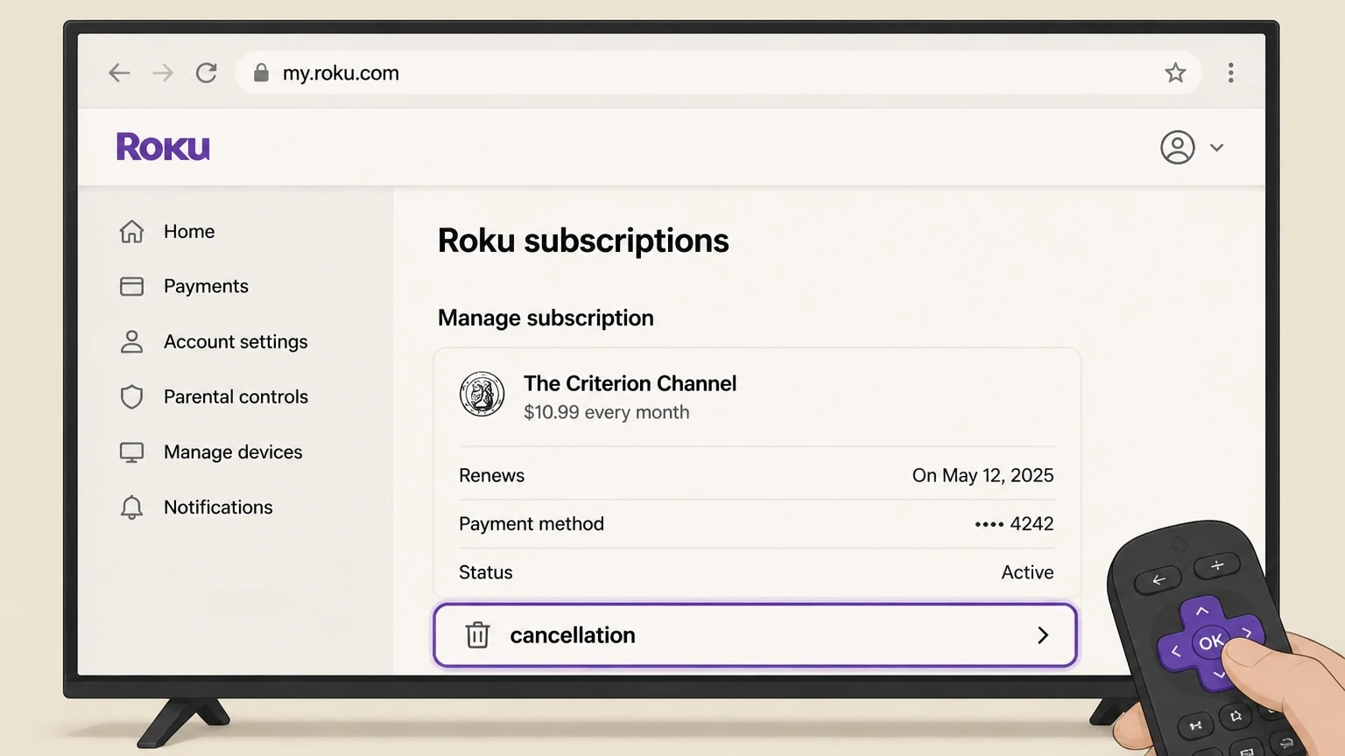
Task: Click the browser forward arrow
Action: point(163,73)
